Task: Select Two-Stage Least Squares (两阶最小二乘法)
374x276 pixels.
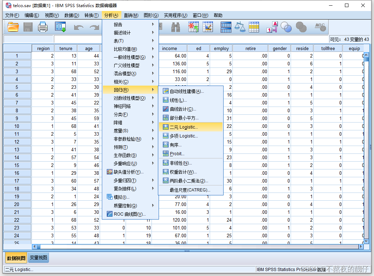Action: pos(191,181)
